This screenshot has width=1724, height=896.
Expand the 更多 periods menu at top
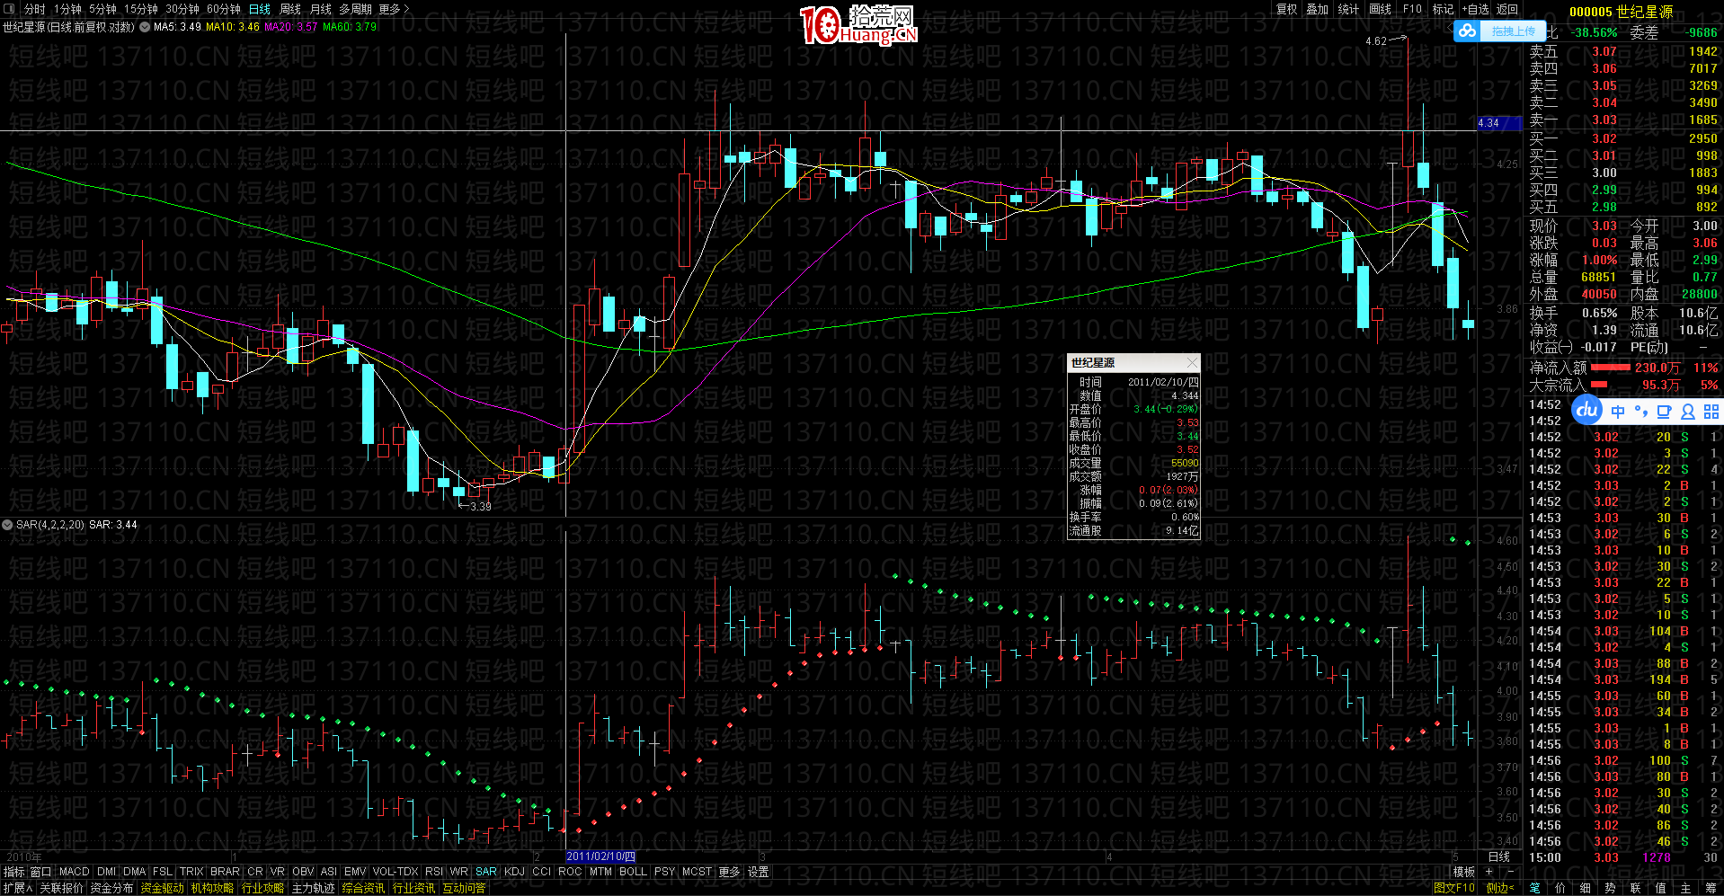click(x=394, y=9)
